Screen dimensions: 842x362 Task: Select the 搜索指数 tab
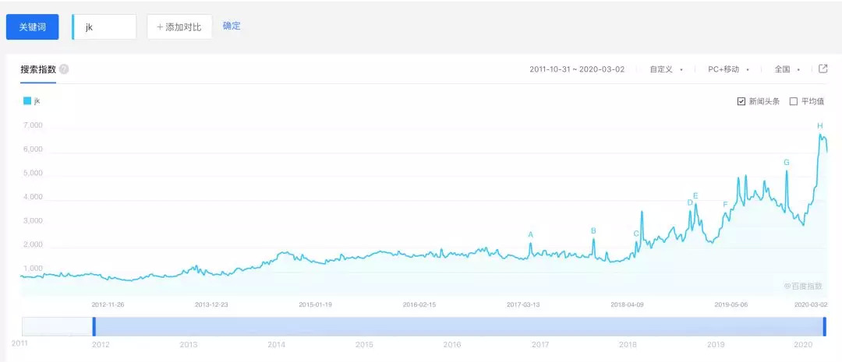38,69
